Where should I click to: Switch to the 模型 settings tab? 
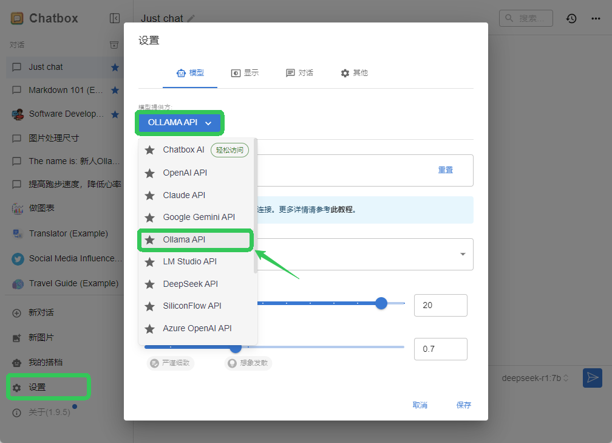(190, 73)
